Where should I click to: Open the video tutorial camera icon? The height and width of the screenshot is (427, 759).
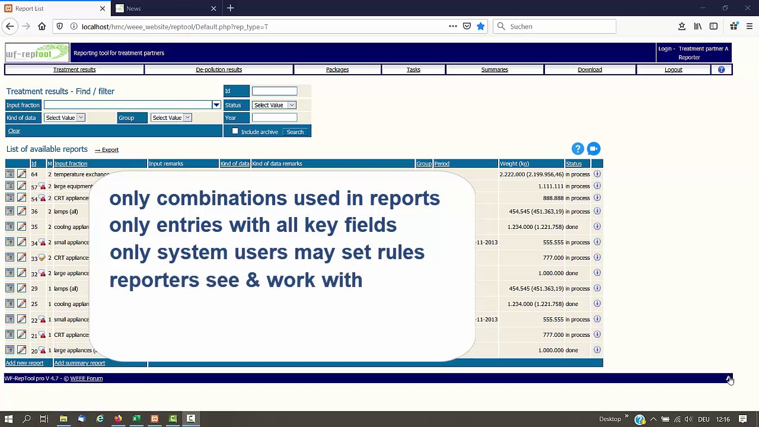pyautogui.click(x=594, y=149)
